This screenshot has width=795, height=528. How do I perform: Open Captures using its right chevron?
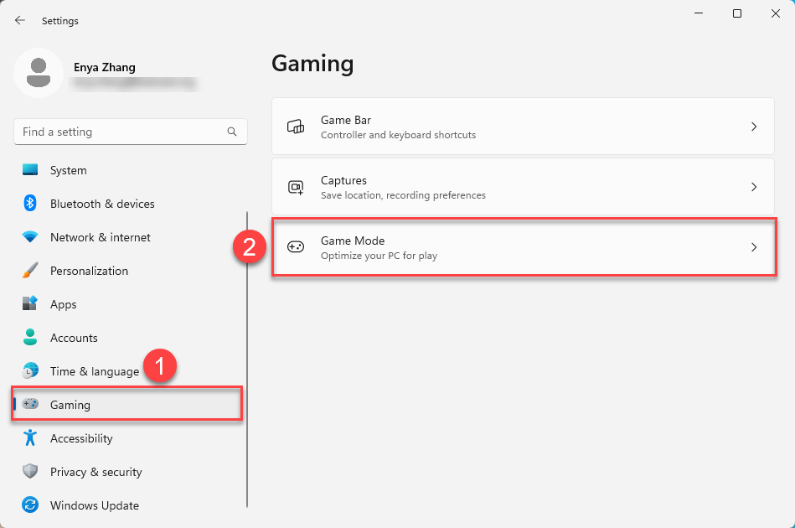[754, 187]
